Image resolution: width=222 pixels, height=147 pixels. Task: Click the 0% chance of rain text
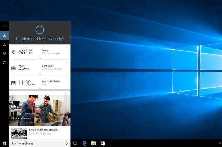pyautogui.click(x=51, y=53)
